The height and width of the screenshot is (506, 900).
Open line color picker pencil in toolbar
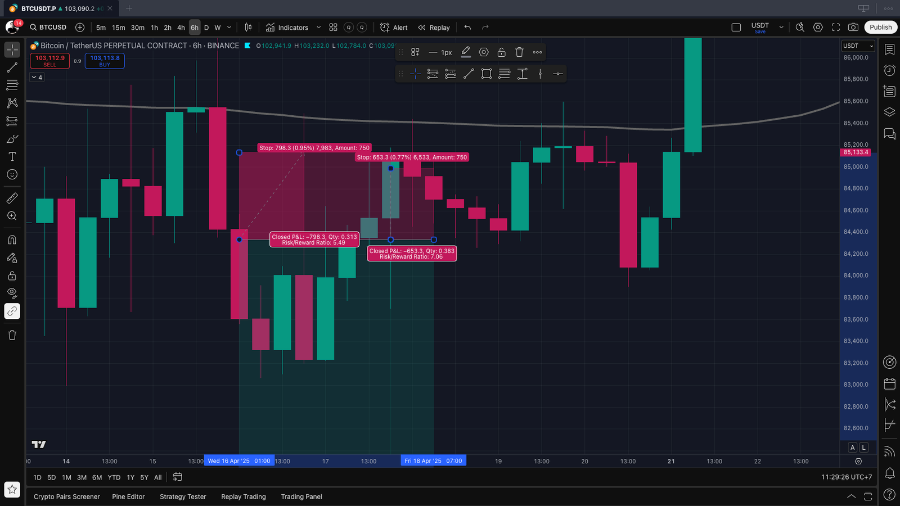[466, 52]
